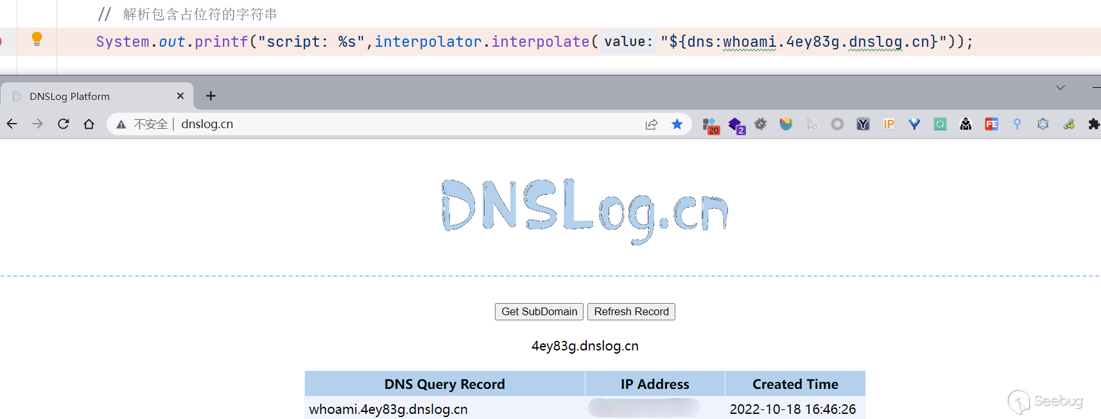The image size is (1101, 419).
Task: Open a new browser tab
Action: click(211, 95)
